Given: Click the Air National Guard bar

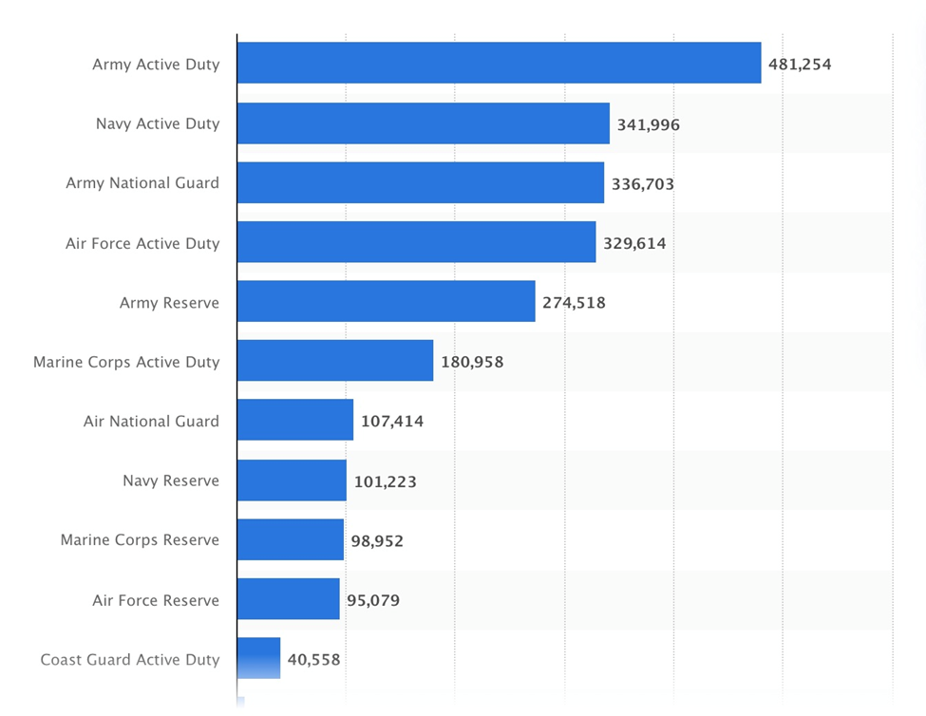Looking at the screenshot, I should coord(294,420).
